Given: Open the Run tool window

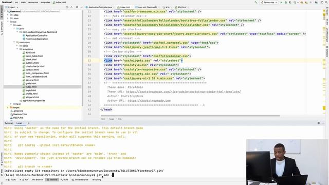Looking at the screenshot, I should point(24,180).
